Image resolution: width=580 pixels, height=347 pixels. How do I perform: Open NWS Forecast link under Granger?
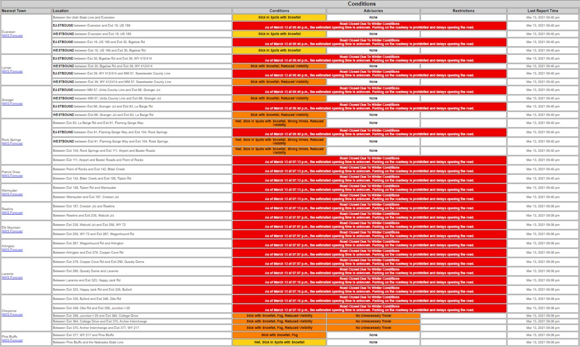12,104
